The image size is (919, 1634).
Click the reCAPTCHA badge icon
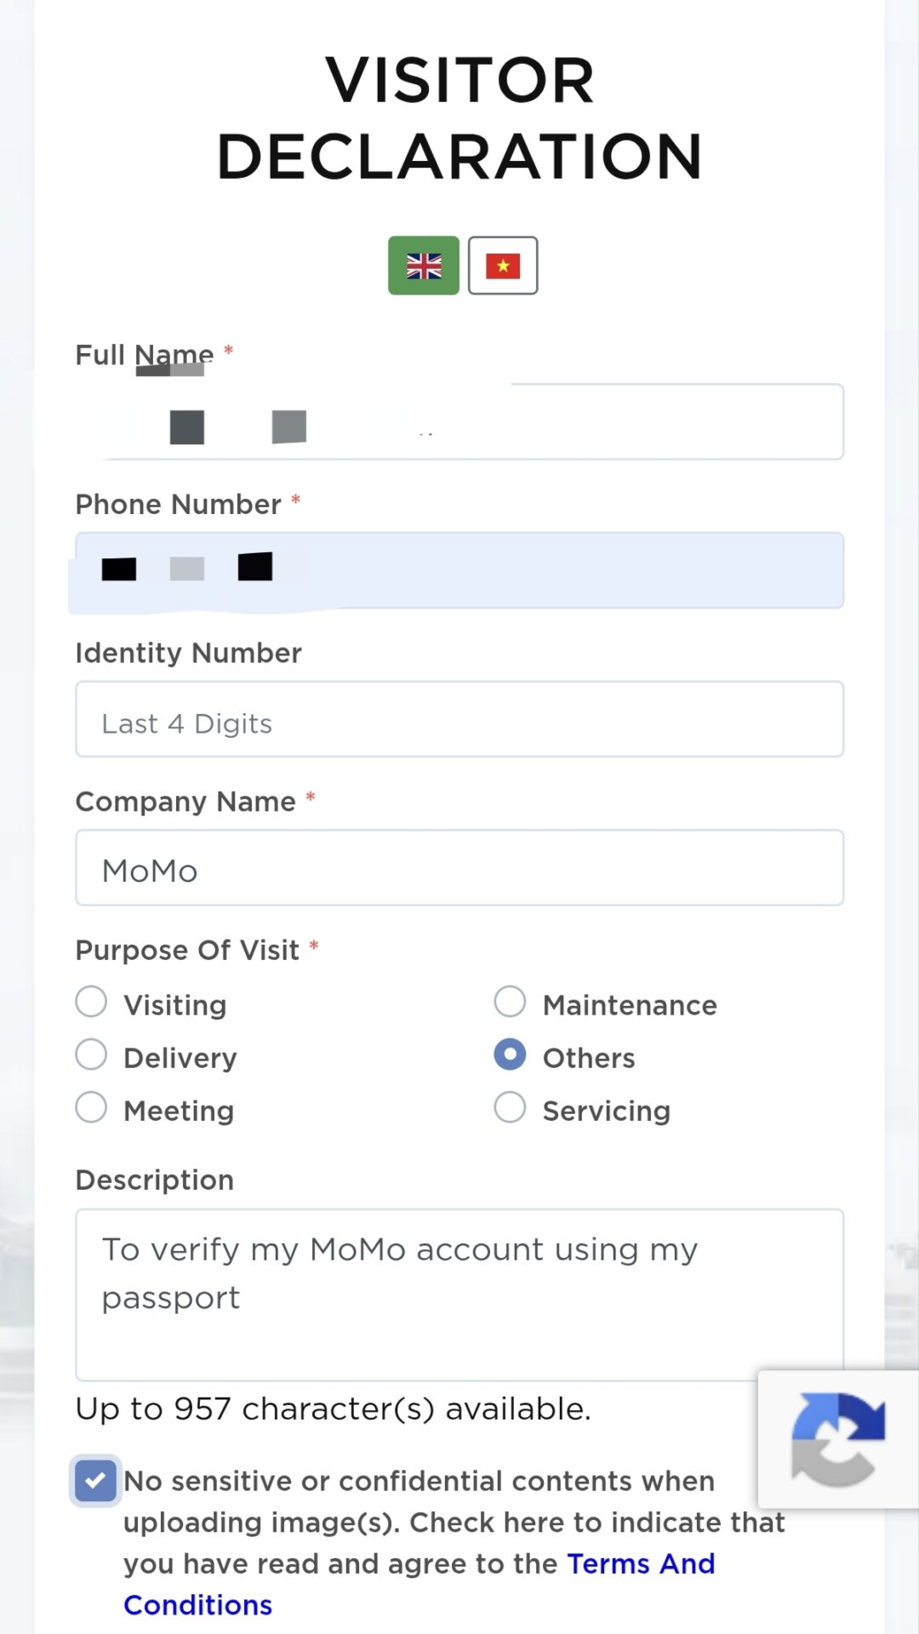point(838,1439)
